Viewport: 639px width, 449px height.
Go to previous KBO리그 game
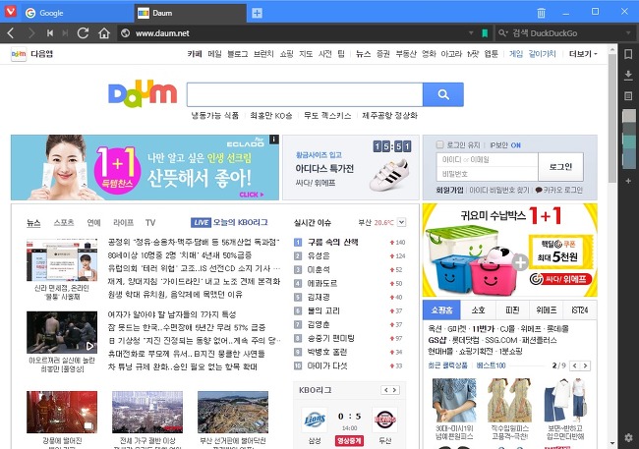[x=386, y=390]
